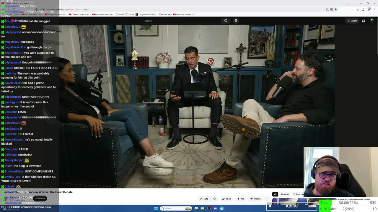Viewport: 378px width, 212px height.
Task: Open the blue browser icon on taskbar
Action: (x=222, y=208)
